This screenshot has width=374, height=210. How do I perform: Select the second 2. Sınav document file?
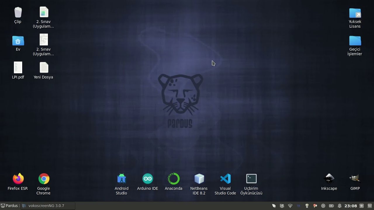(x=44, y=45)
